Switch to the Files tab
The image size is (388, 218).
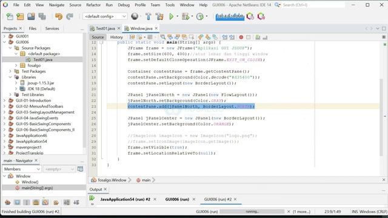[32, 28]
